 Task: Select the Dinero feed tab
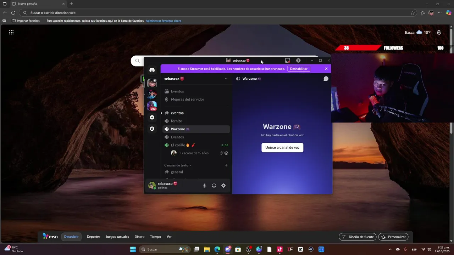(x=139, y=237)
